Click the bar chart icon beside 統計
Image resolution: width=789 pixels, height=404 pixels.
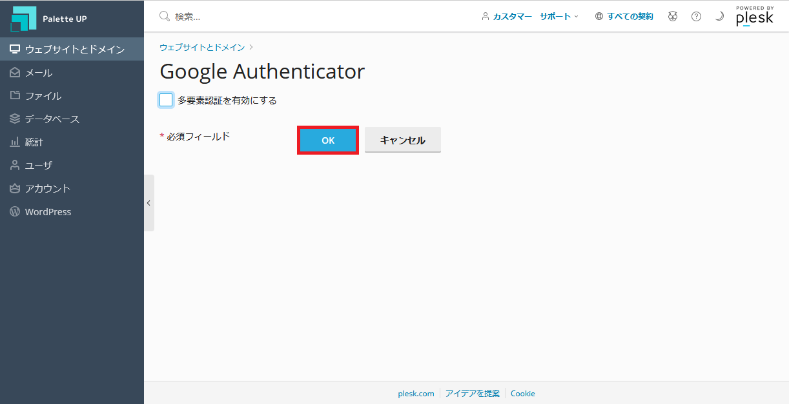pos(15,142)
